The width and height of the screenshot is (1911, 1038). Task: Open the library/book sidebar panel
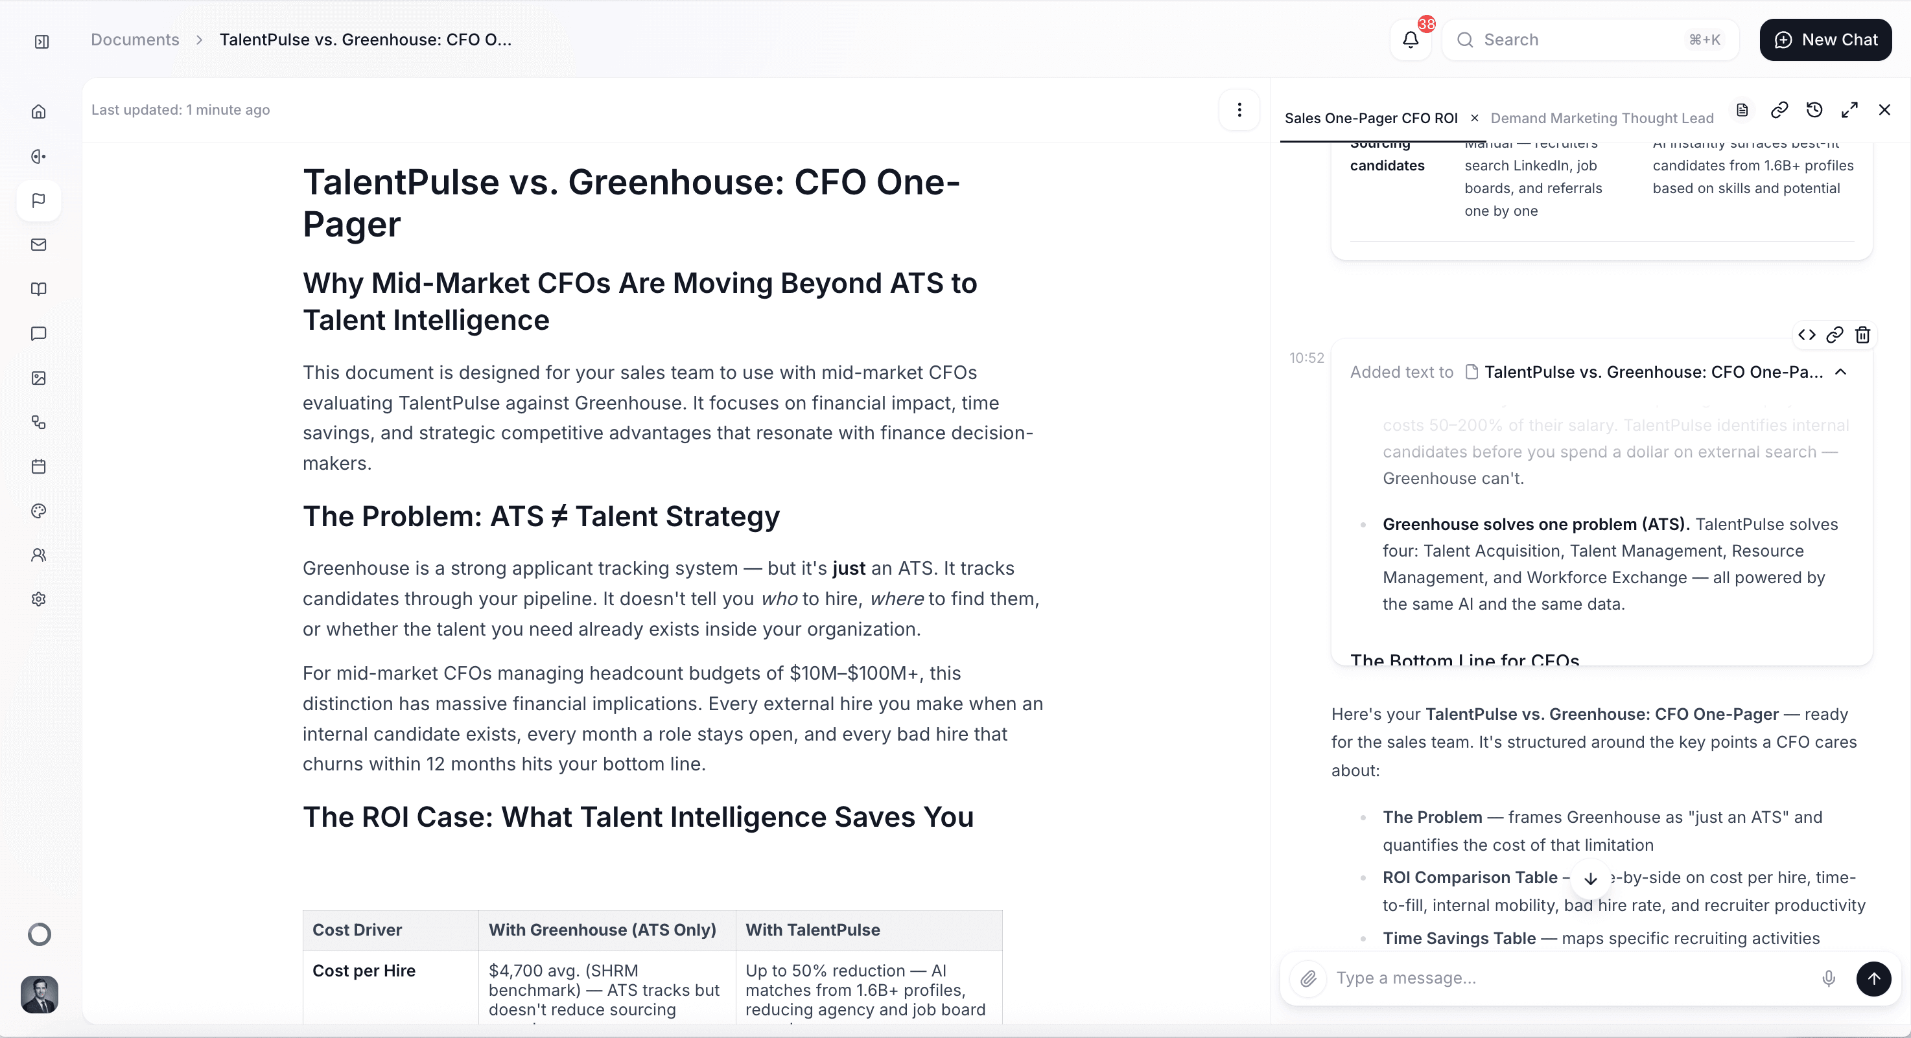click(39, 289)
